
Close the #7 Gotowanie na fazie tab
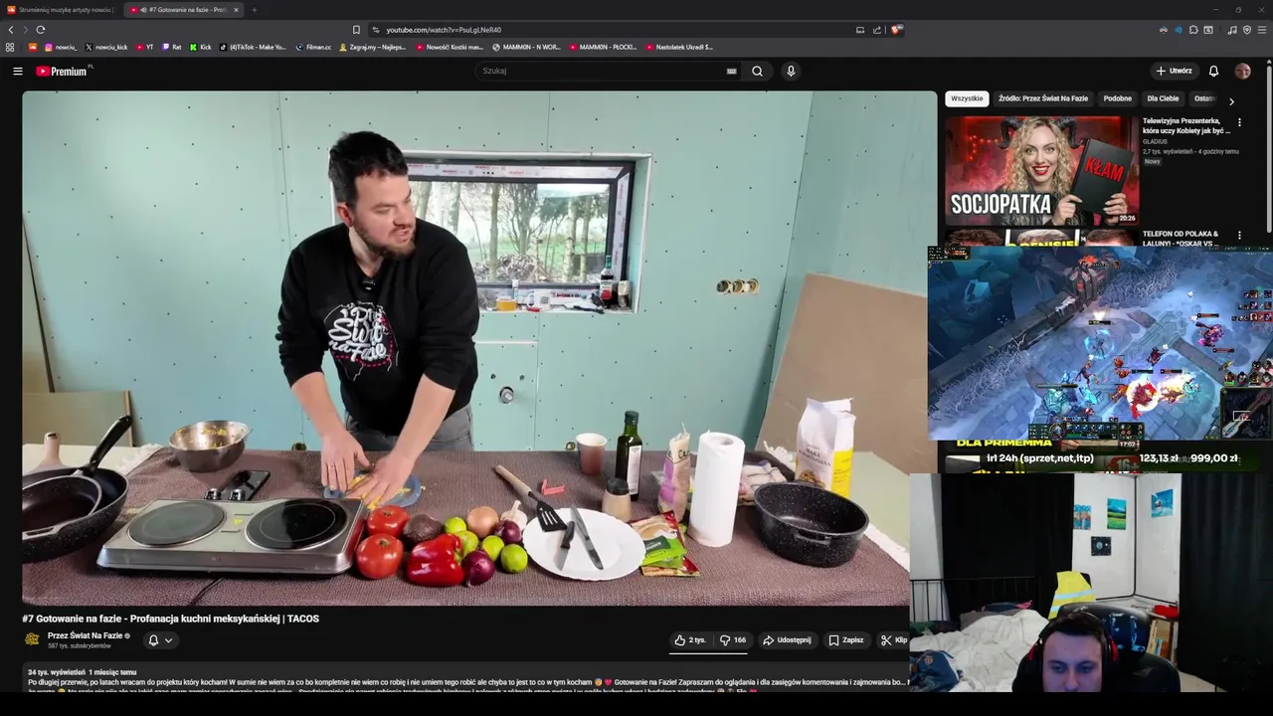click(236, 10)
